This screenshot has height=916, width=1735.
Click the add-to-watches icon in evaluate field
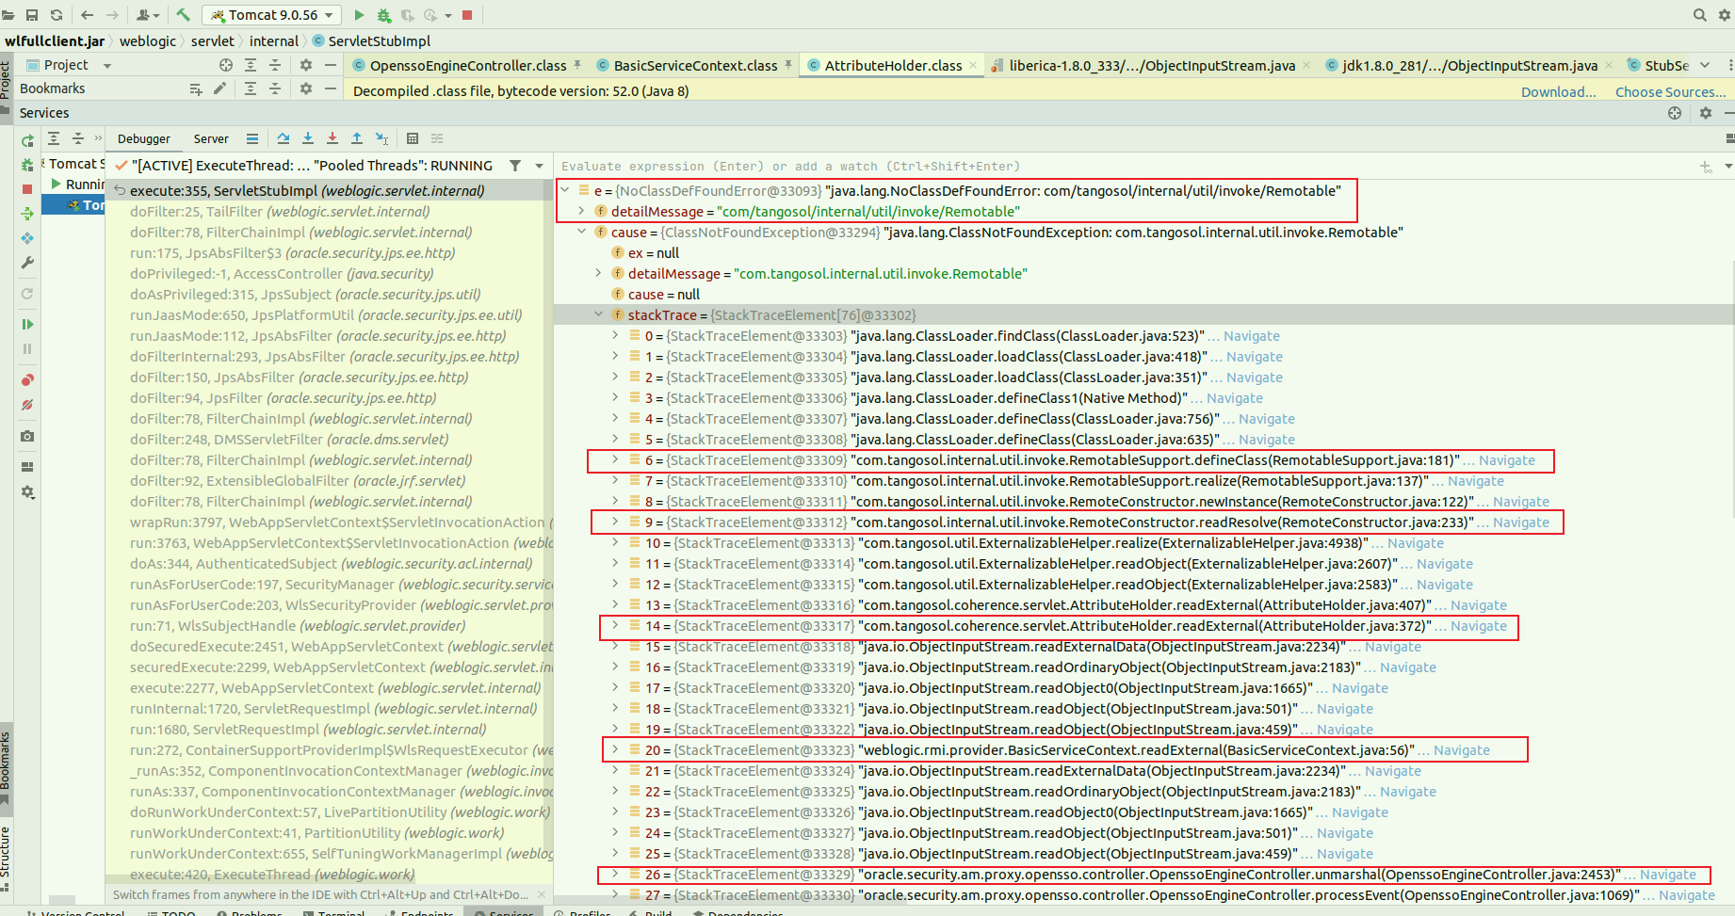1706,167
